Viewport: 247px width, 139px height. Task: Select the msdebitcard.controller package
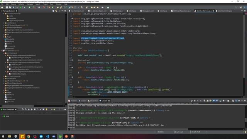tap(26, 60)
